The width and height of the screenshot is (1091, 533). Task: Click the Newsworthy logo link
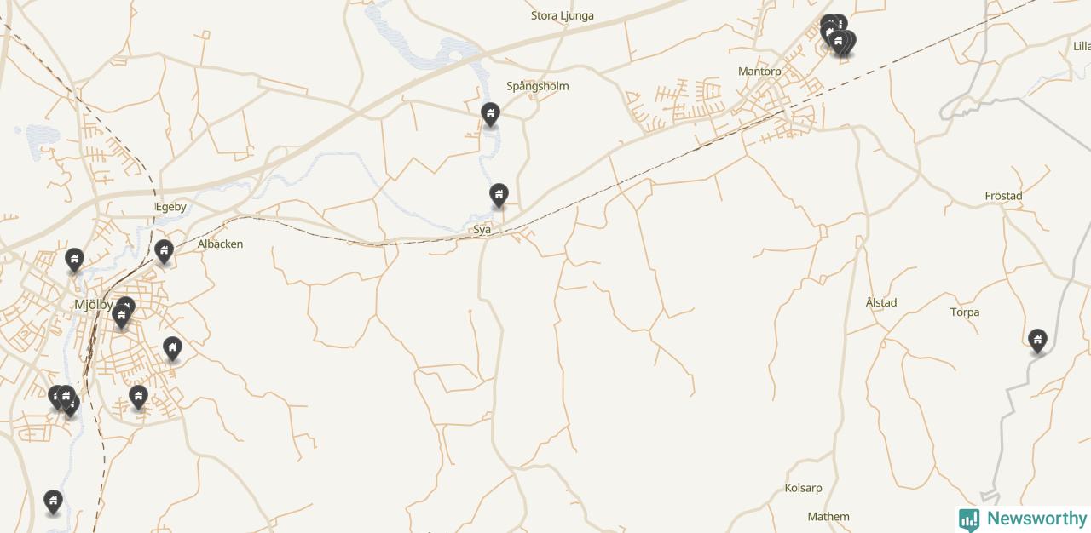[x=1023, y=519]
